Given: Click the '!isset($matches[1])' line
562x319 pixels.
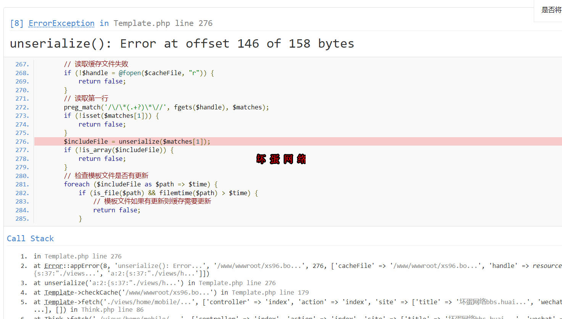Looking at the screenshot, I should 111,115.
